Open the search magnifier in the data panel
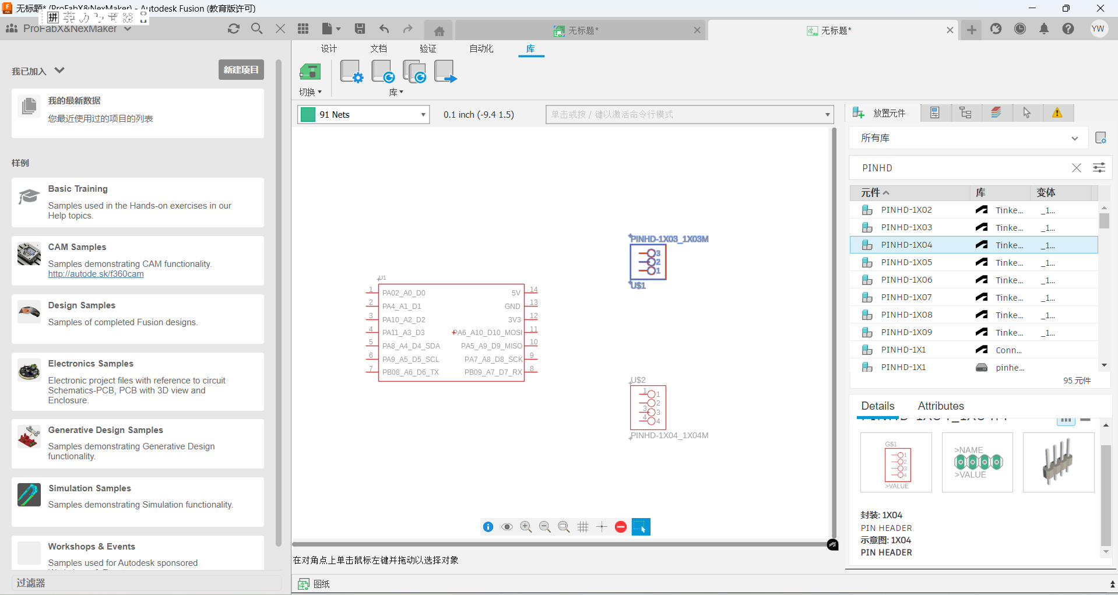This screenshot has width=1118, height=595. click(257, 29)
